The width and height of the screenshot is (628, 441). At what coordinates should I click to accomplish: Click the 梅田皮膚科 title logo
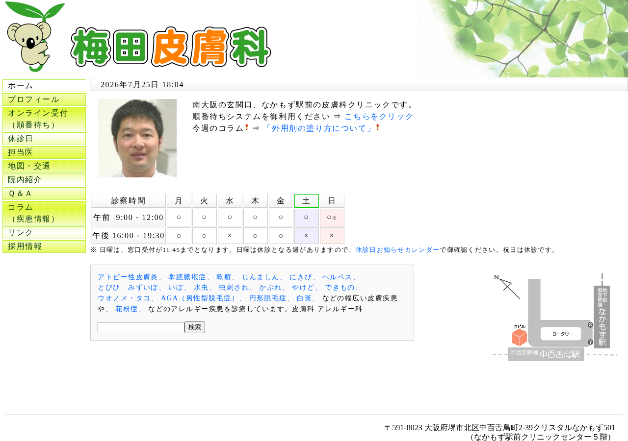[x=171, y=47]
